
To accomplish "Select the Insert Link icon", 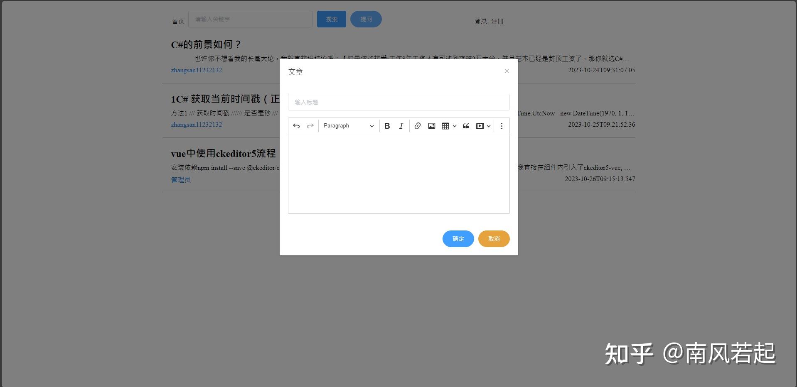I will click(417, 125).
